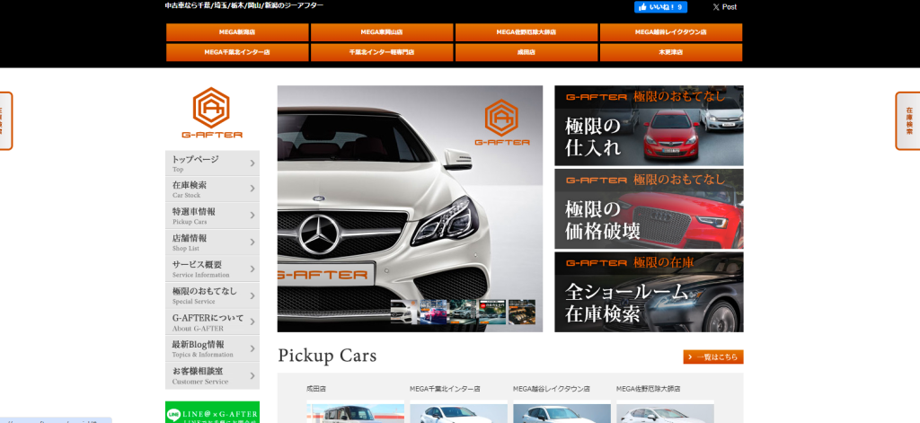Open MEGA越谷レイクタウン店 store button in header
Viewport: 920px width, 423px height.
(671, 32)
